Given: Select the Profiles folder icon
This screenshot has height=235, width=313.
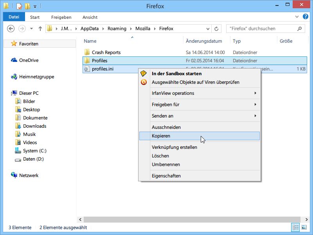Looking at the screenshot, I should (x=87, y=60).
